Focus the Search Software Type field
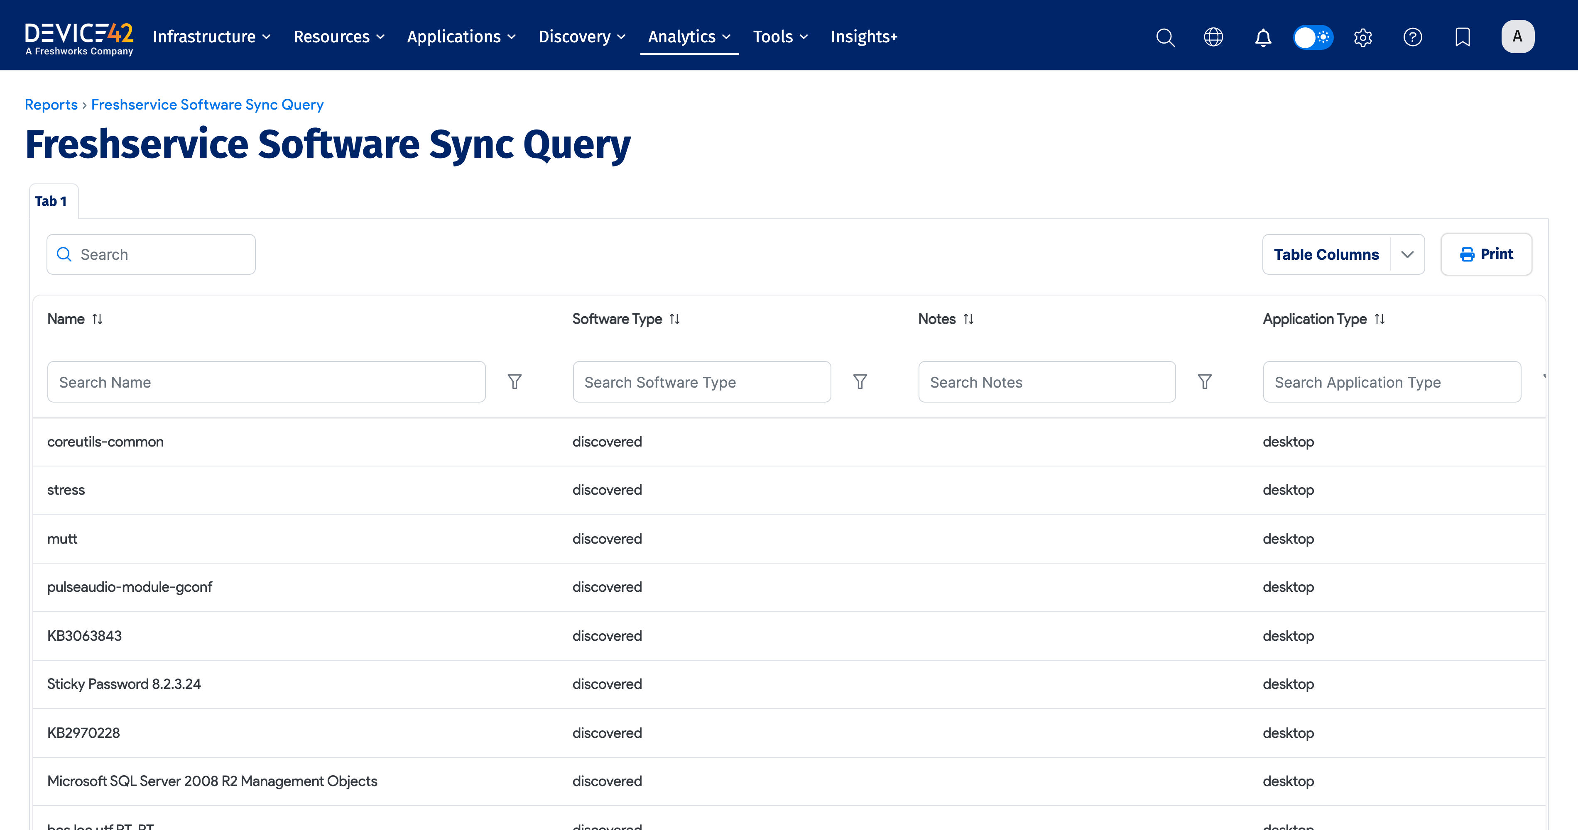1578x830 pixels. coord(702,382)
